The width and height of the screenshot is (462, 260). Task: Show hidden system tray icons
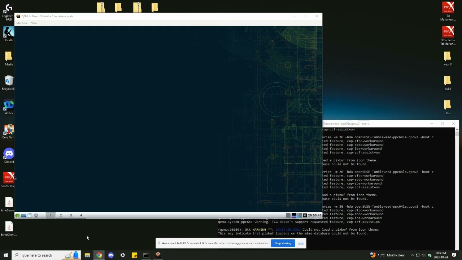[412, 255]
